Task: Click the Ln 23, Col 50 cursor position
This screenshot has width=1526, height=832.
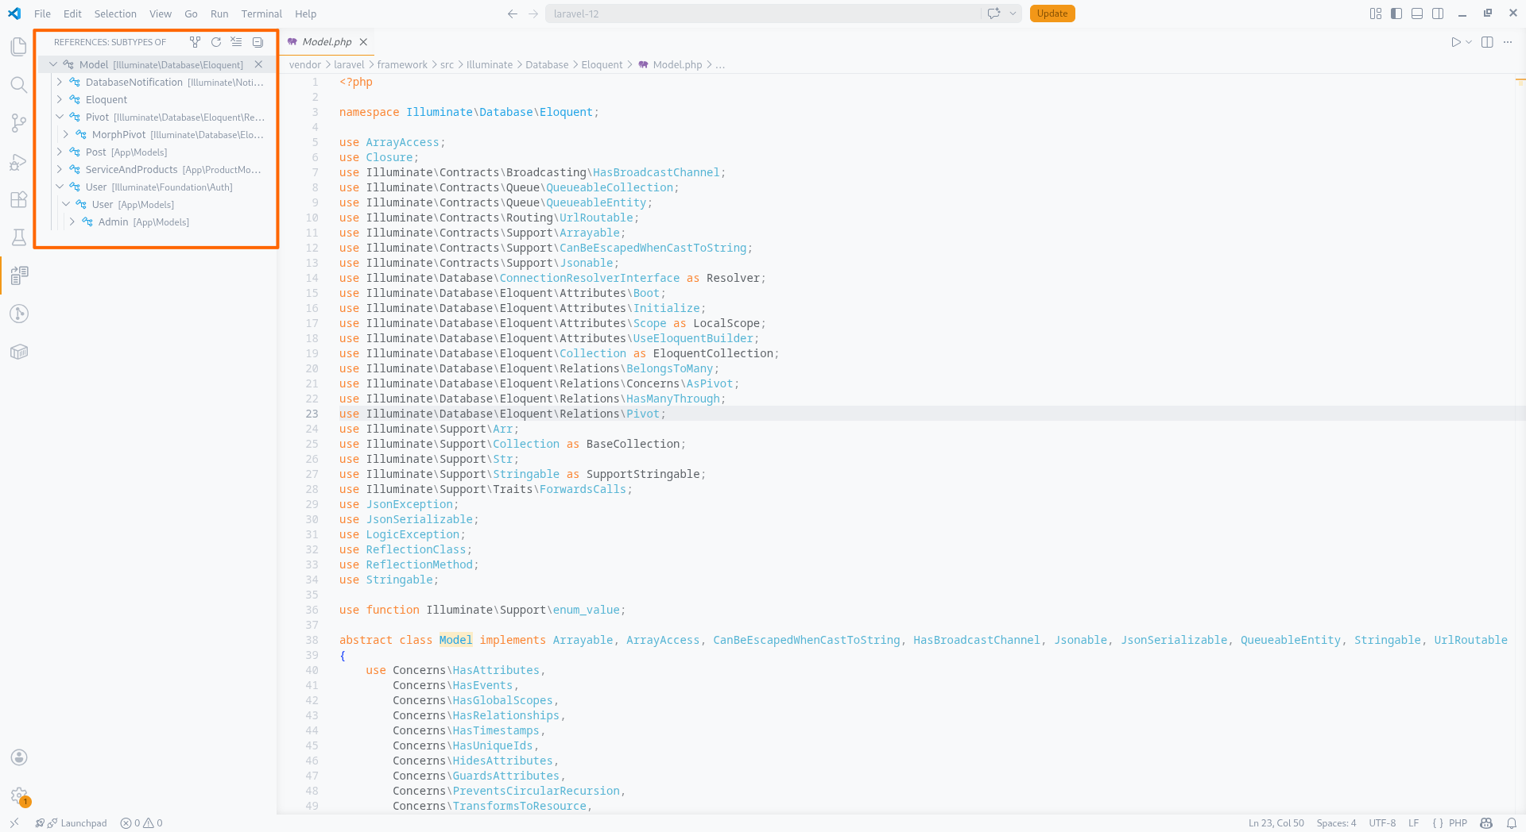Action: [x=1276, y=823]
